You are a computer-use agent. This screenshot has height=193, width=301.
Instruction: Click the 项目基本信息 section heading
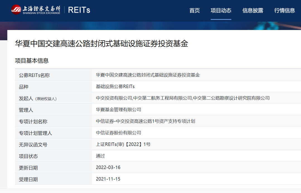coord(32,61)
